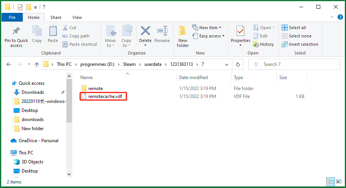Click the Paste ribbon button
The height and width of the screenshot is (188, 346).
click(x=53, y=34)
